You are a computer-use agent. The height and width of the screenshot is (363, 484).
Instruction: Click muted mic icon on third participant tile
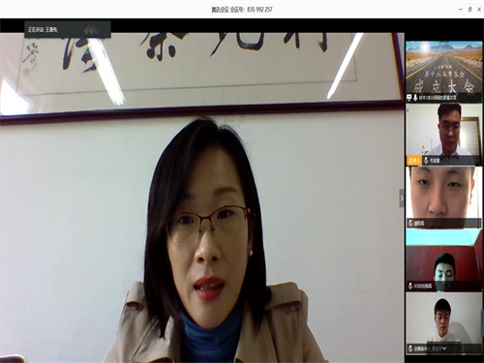(410, 223)
